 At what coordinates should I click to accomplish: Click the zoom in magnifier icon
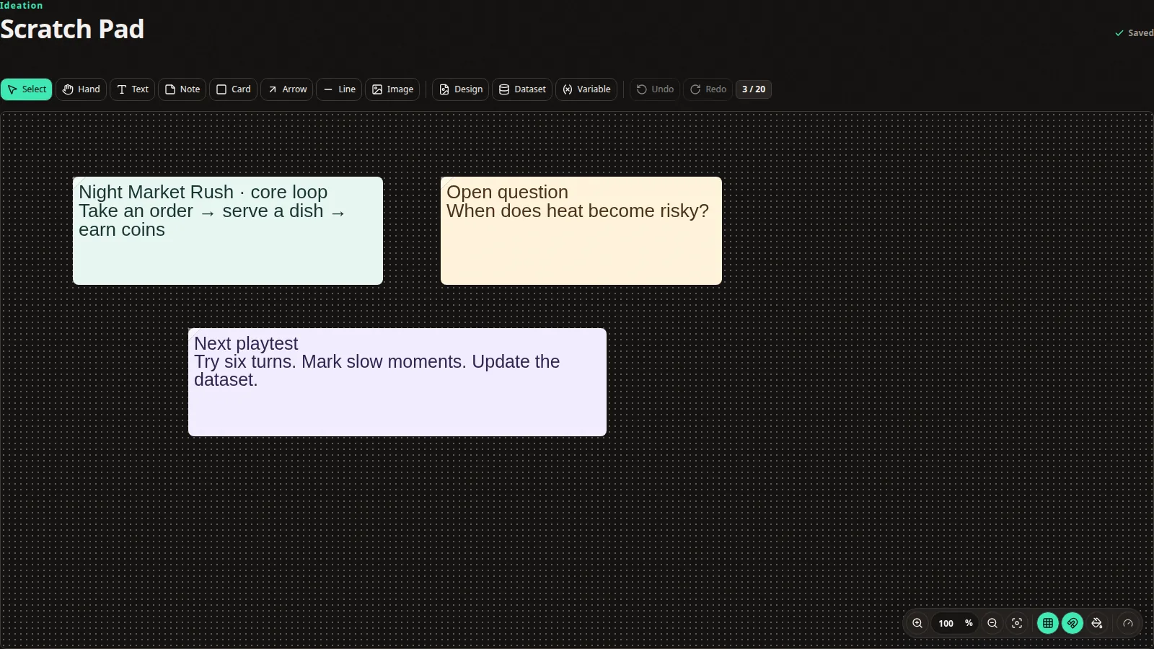pyautogui.click(x=917, y=623)
